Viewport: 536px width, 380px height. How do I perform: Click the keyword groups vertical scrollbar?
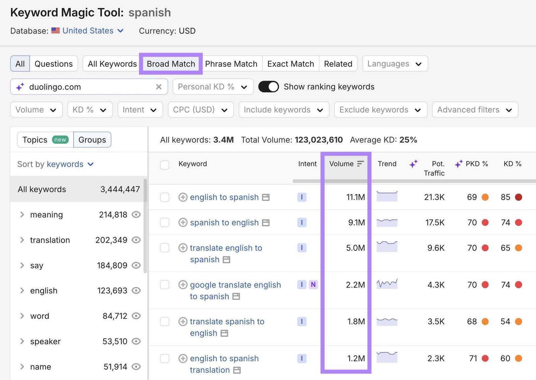[145, 226]
